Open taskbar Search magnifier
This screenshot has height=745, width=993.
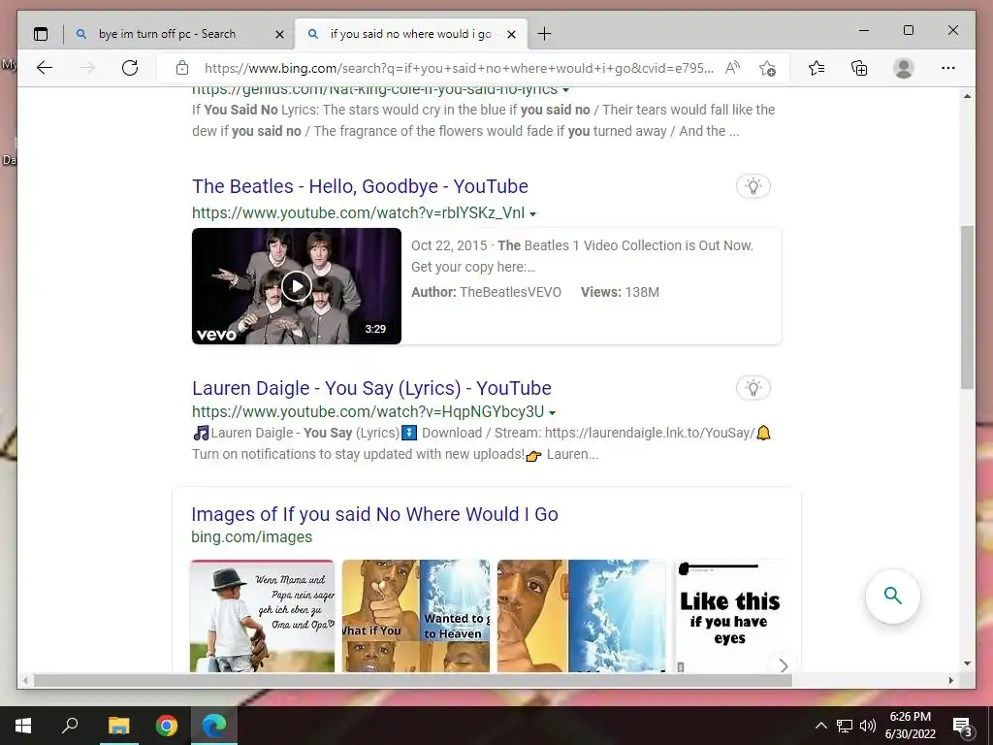pyautogui.click(x=70, y=726)
